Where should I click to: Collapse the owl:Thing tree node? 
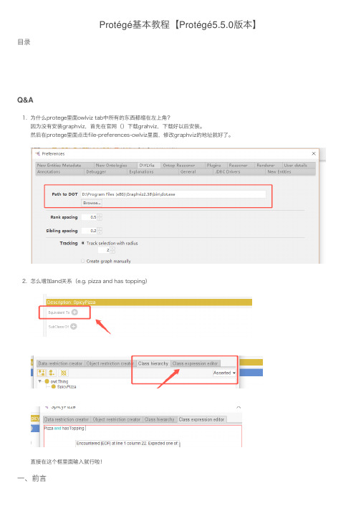click(x=39, y=381)
